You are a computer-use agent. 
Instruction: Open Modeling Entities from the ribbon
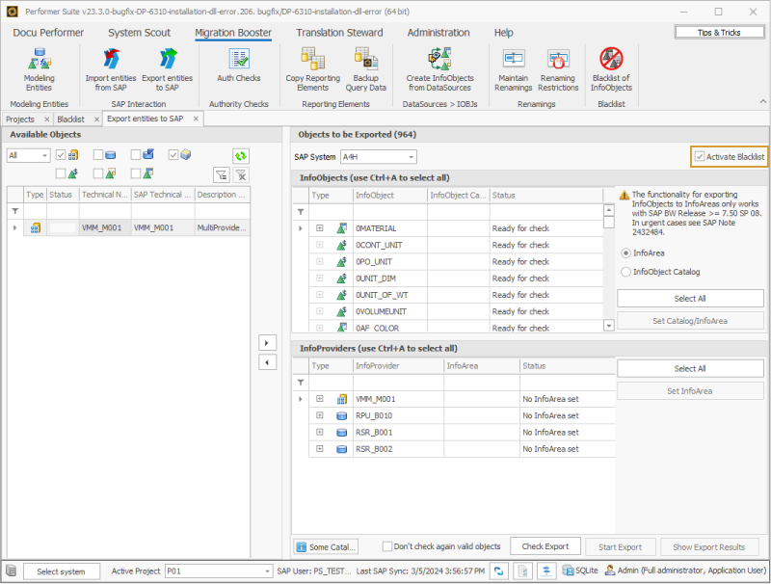coord(39,69)
